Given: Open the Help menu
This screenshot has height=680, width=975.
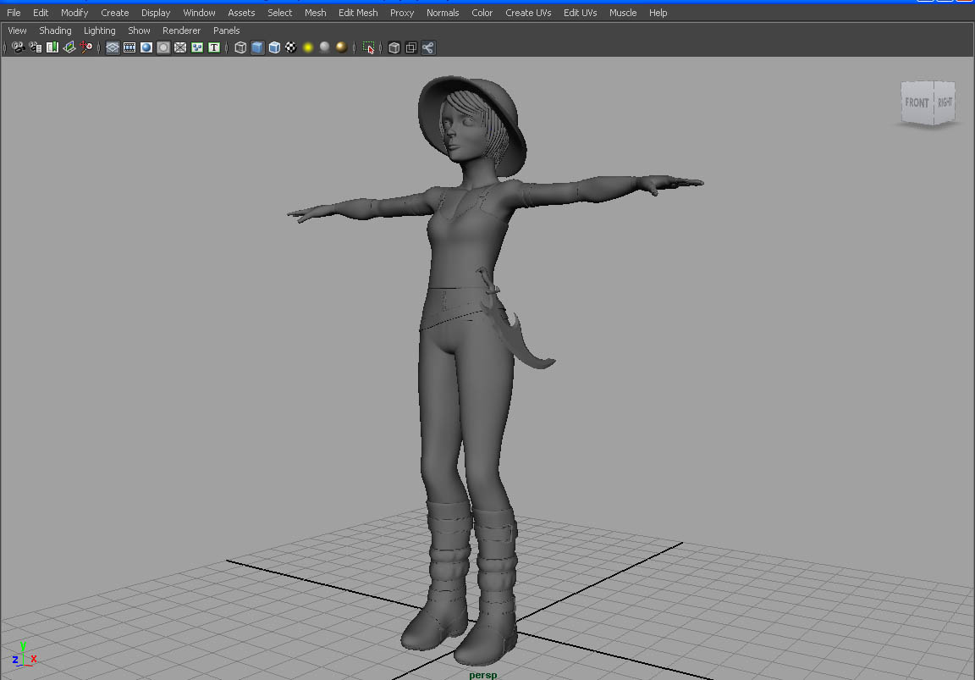Looking at the screenshot, I should [658, 13].
